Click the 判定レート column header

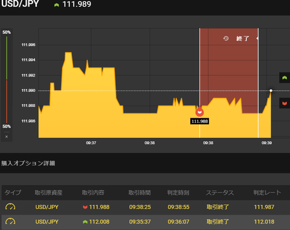coord(267,193)
